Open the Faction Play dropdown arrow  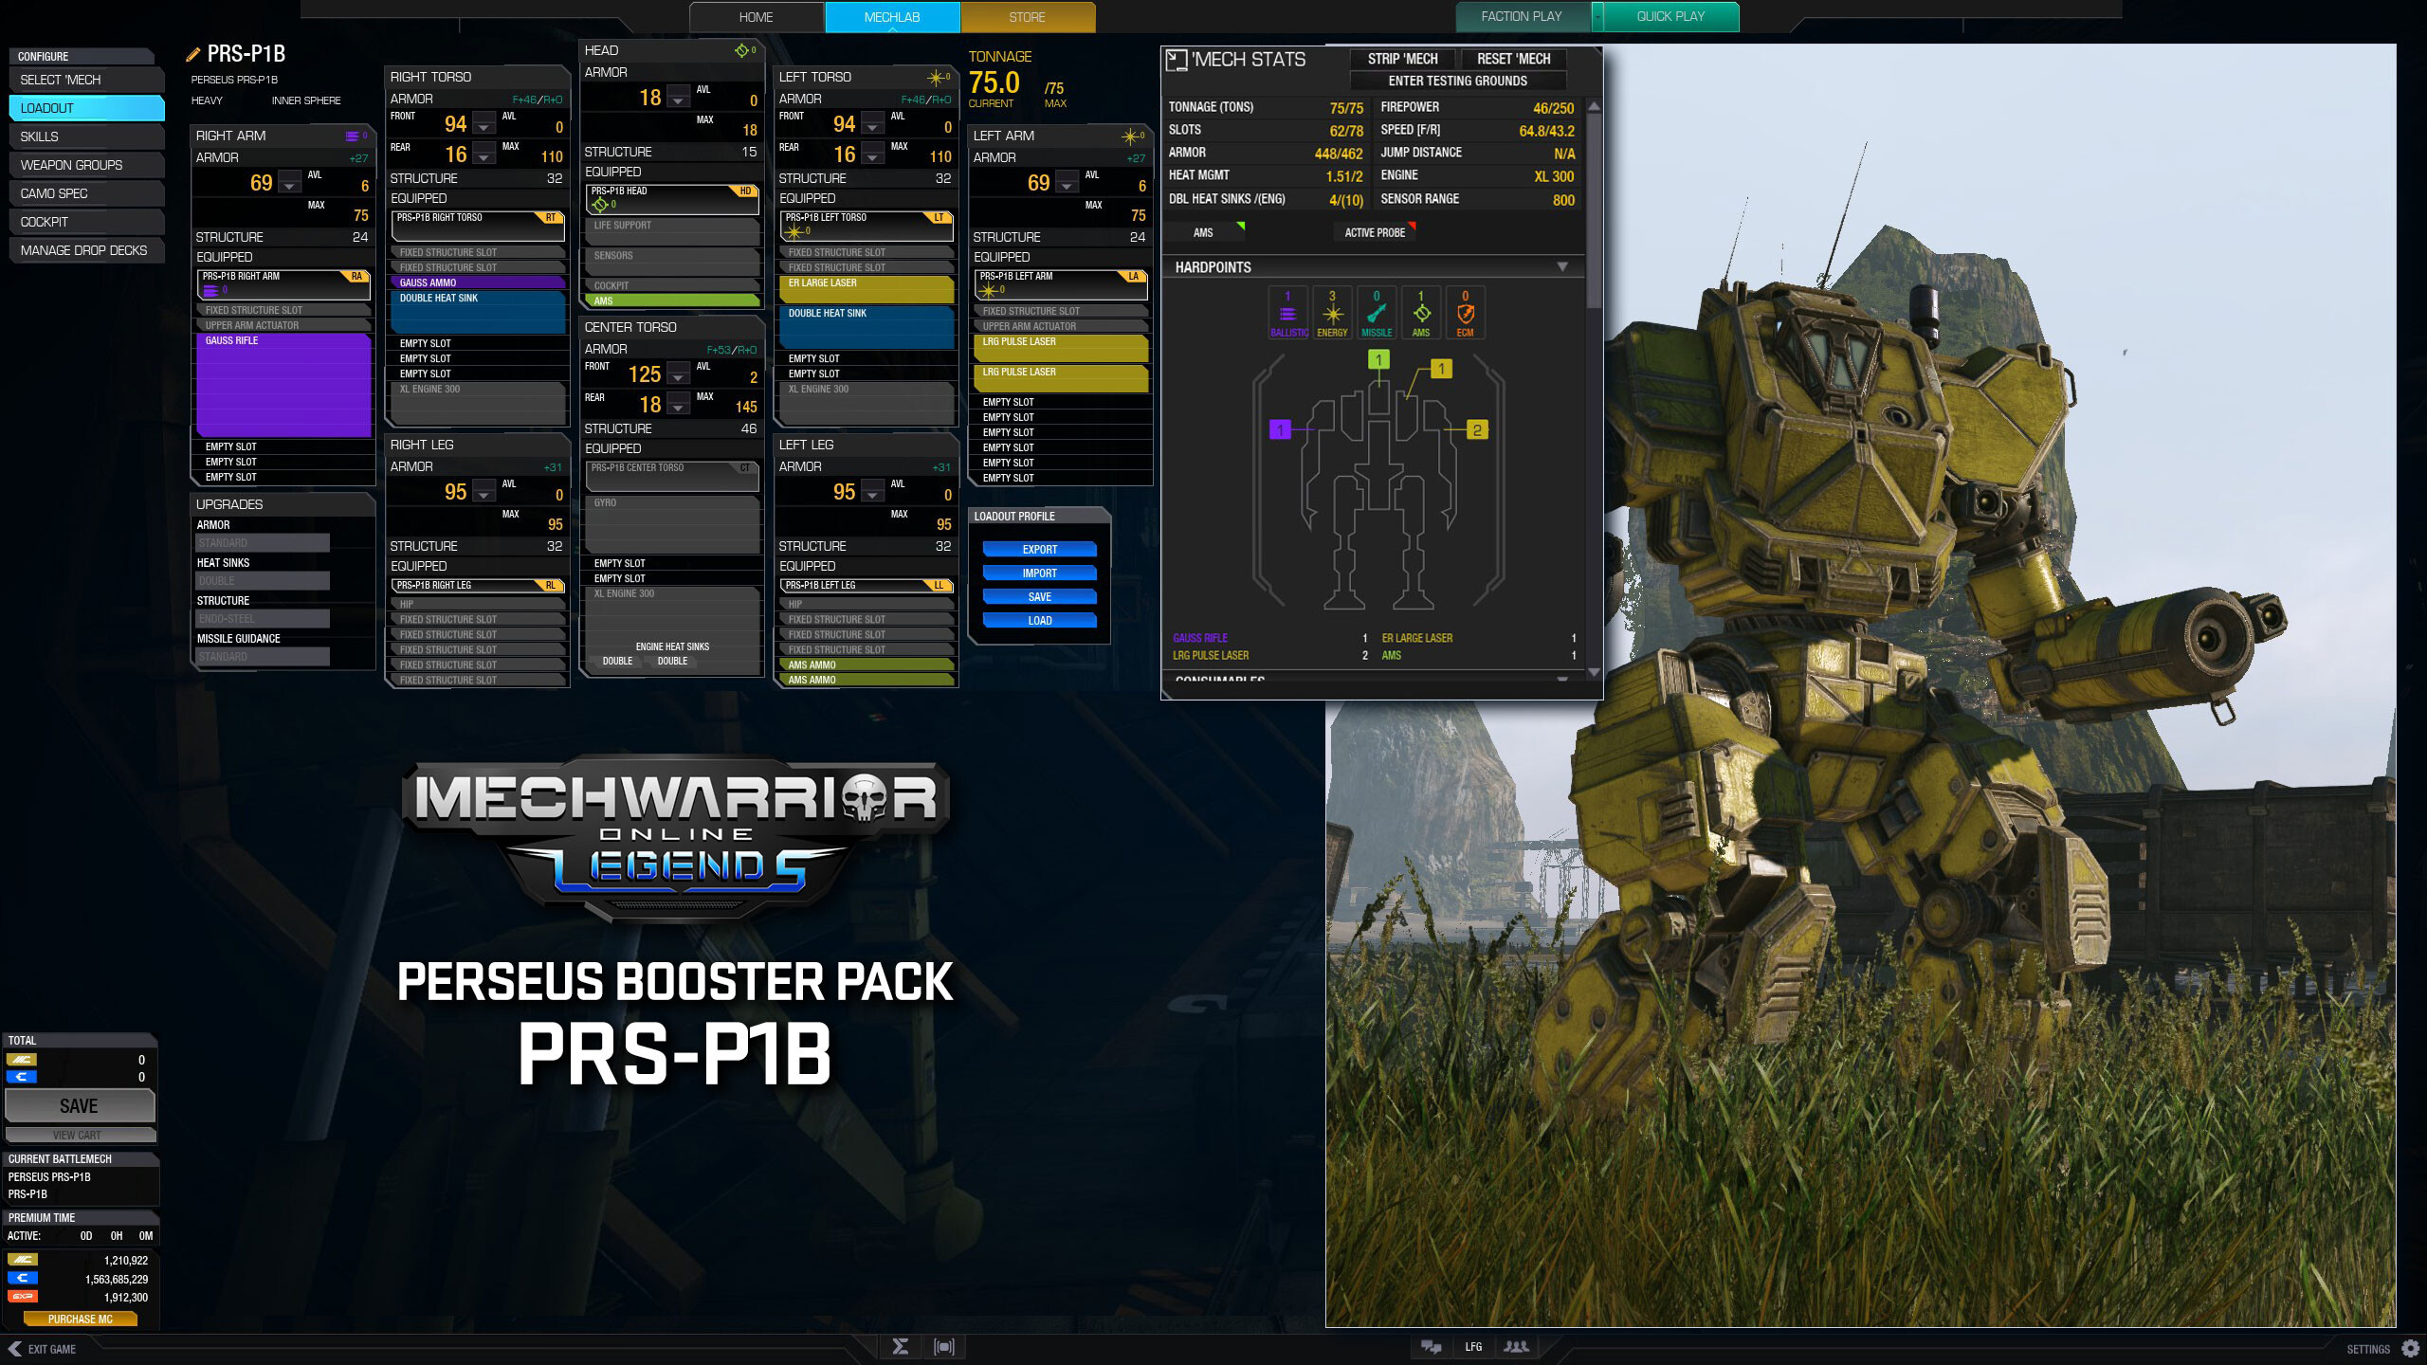tap(1597, 16)
